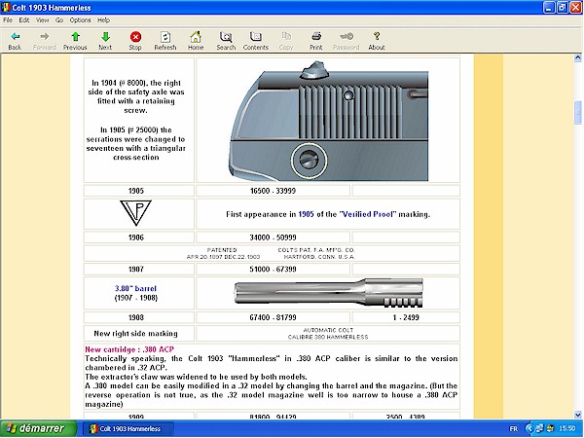Follow the "Verified Proof" link
The width and height of the screenshot is (584, 438).
click(x=367, y=214)
